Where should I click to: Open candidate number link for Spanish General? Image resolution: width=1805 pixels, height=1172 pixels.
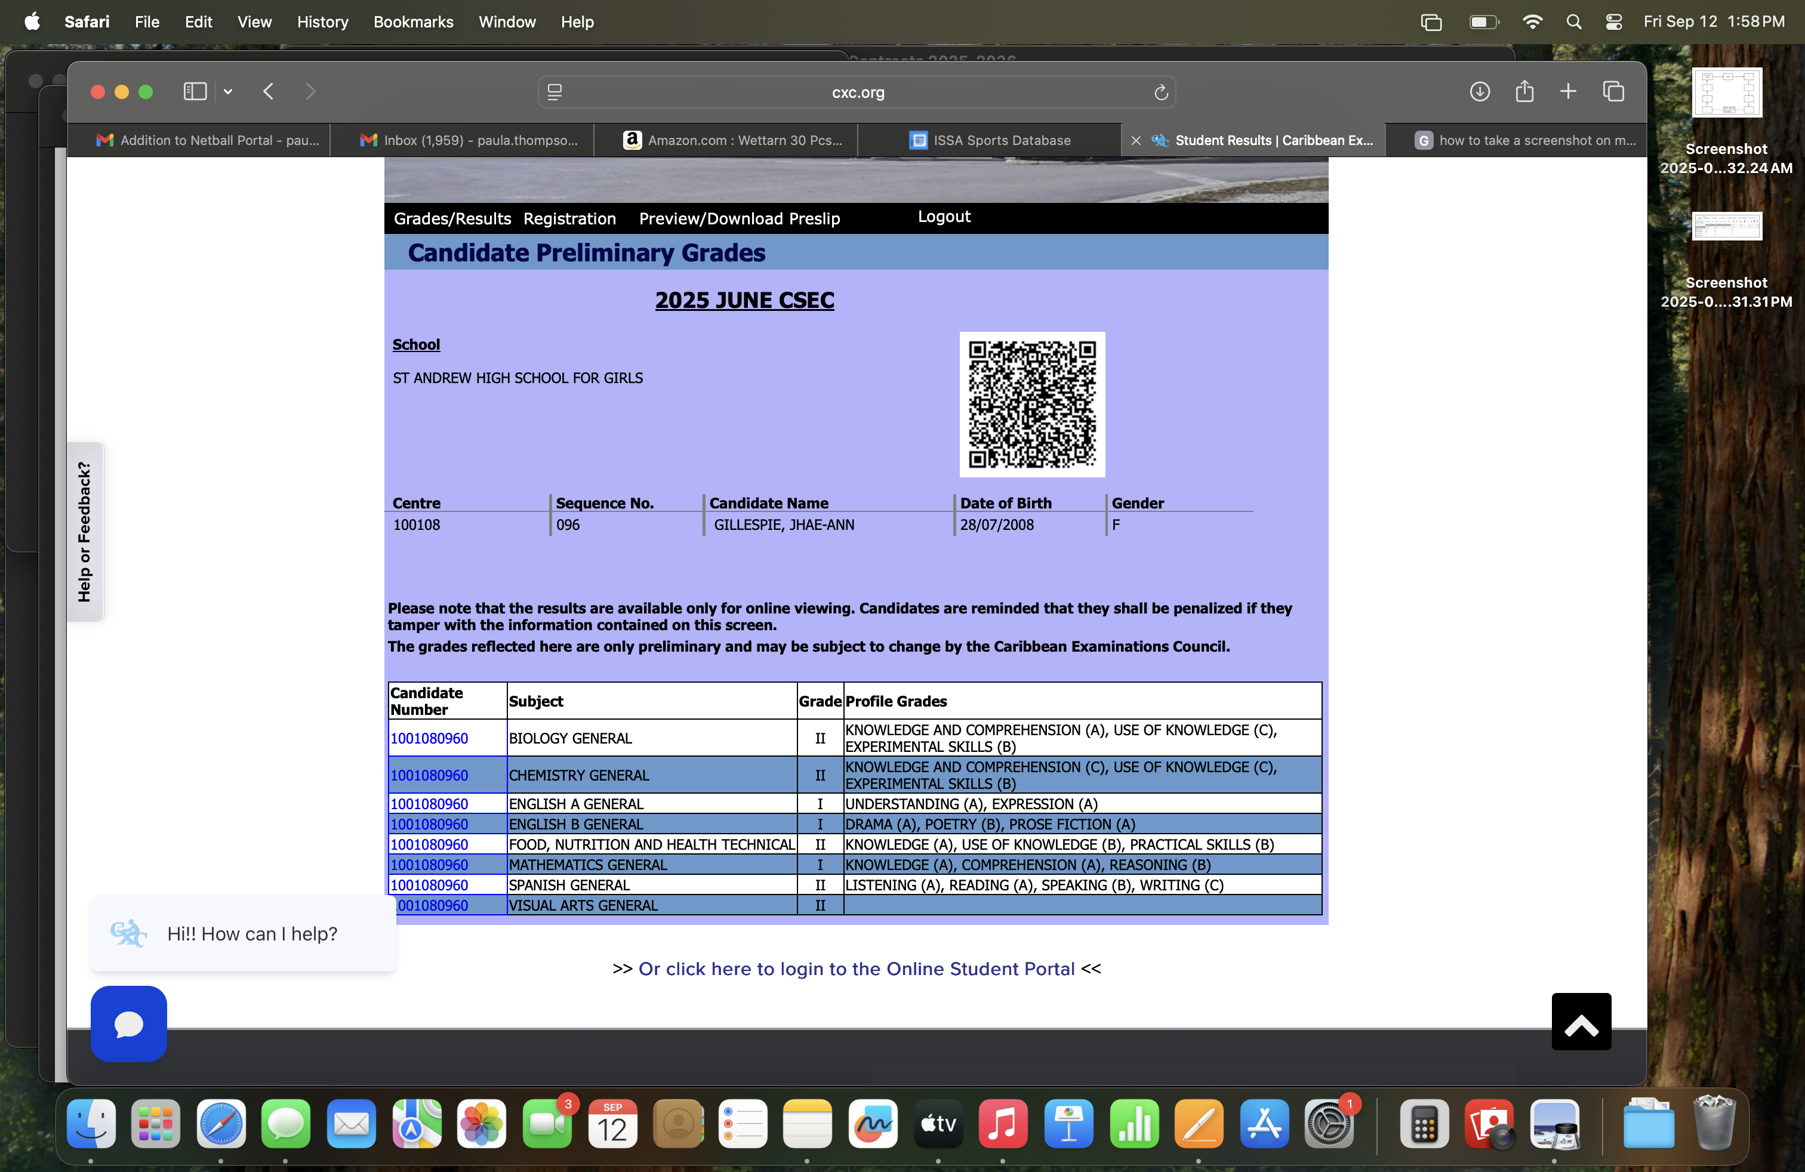pos(429,886)
